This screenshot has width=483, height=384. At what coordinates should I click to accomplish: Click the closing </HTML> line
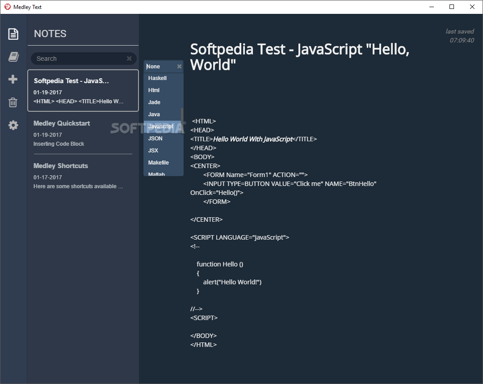pos(204,345)
